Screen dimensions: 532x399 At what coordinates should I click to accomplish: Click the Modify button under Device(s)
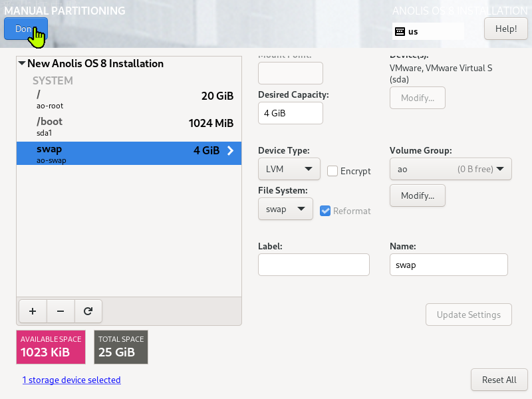[418, 98]
